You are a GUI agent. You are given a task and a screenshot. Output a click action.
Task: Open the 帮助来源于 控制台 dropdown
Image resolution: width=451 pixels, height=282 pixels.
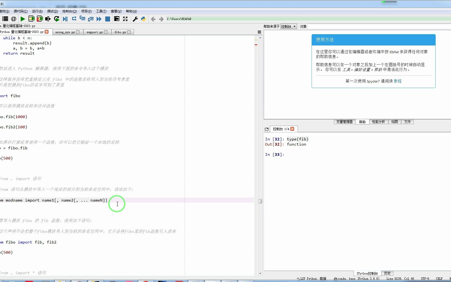coord(288,26)
